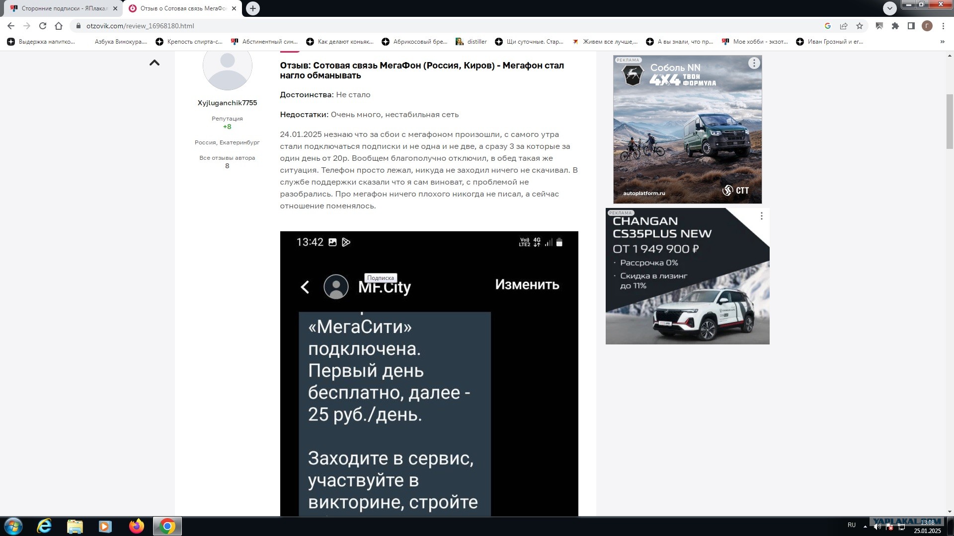The image size is (954, 536).
Task: Open the Иван Грозный bookmark
Action: tap(830, 42)
